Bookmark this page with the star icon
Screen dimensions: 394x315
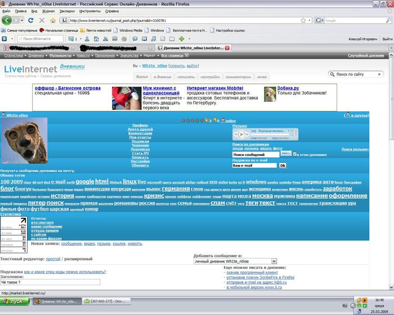[x=303, y=20]
